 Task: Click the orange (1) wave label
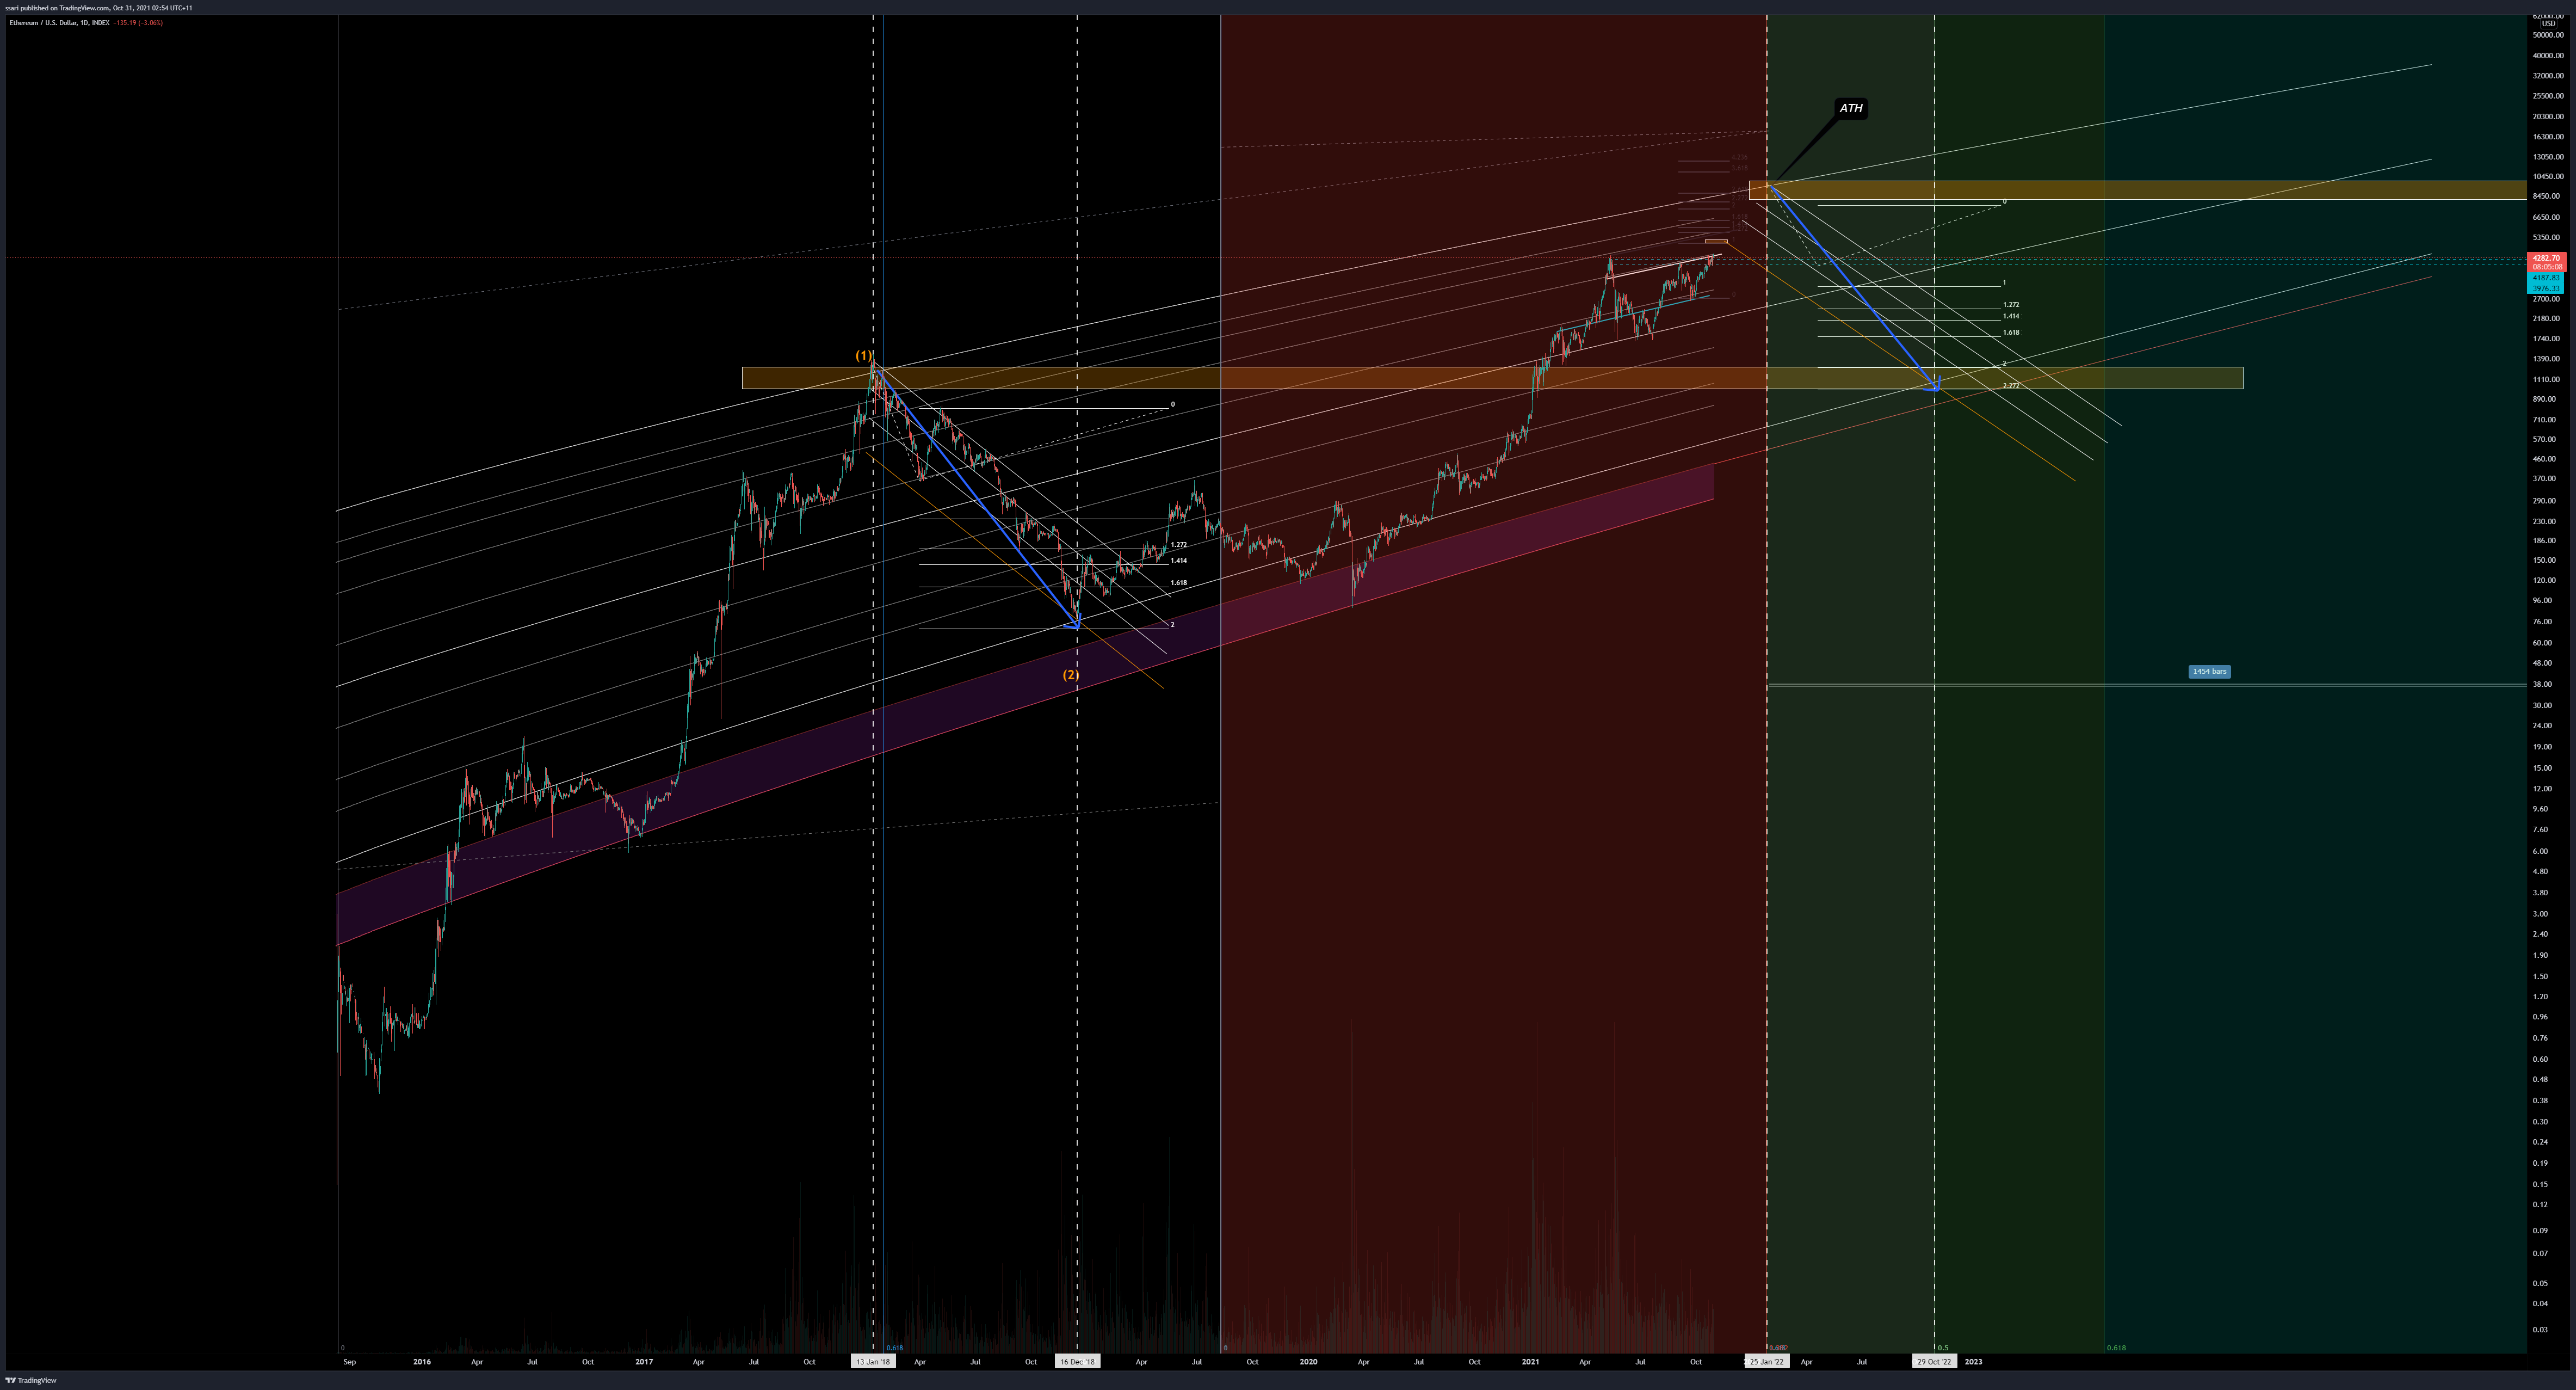tap(863, 355)
